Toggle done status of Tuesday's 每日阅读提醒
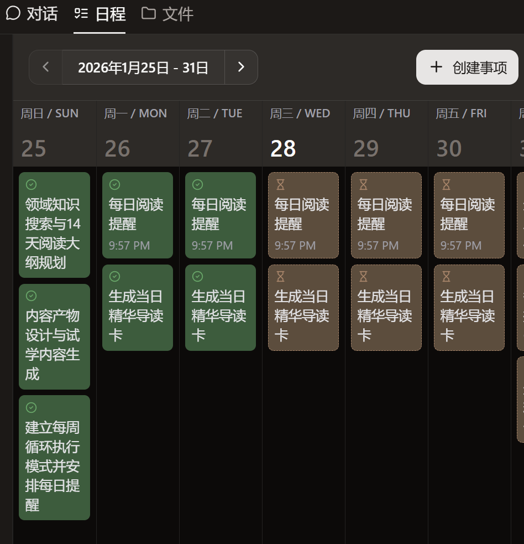 click(196, 184)
